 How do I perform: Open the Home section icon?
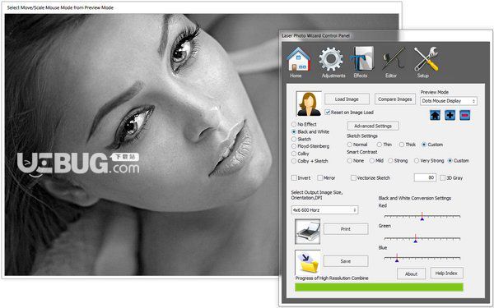click(298, 59)
